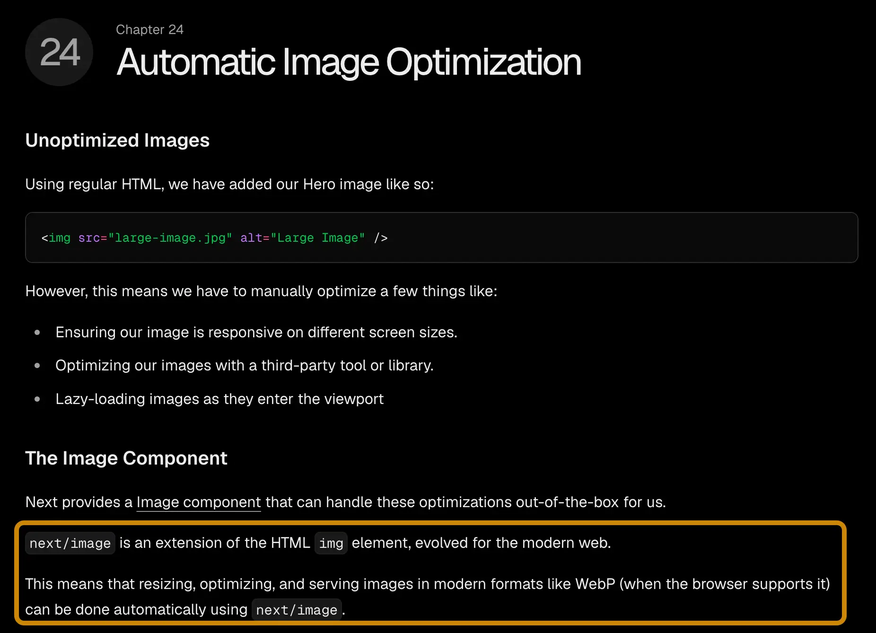Screen dimensions: 876x633
Task: Click the lazy-loading images bullet item
Action: 219,399
